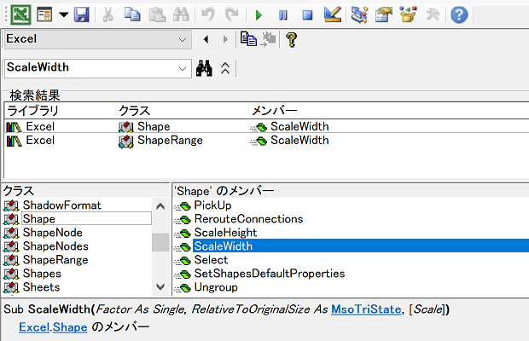The image size is (529, 341).
Task: Click the View Definition icon
Action: [x=269, y=39]
